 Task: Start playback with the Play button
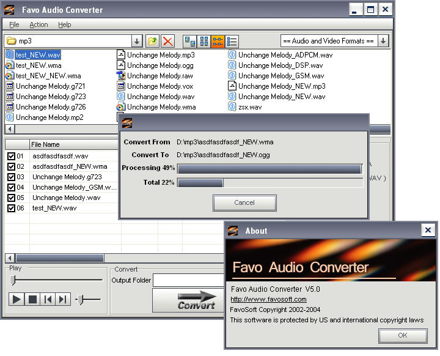click(x=16, y=300)
